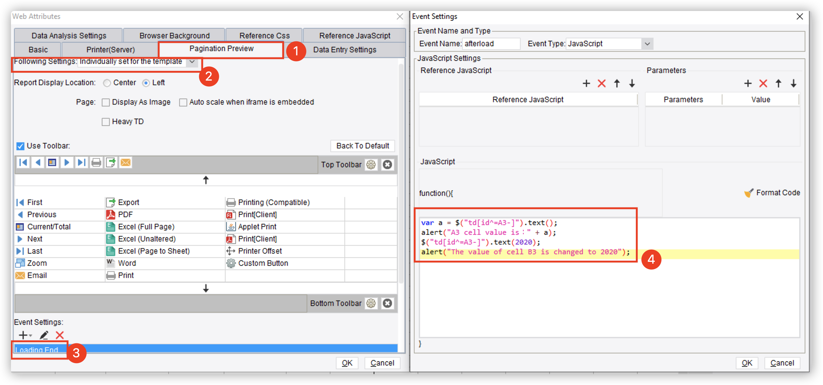Click the edit event pencil icon
This screenshot has height=385, width=823.
pyautogui.click(x=44, y=335)
